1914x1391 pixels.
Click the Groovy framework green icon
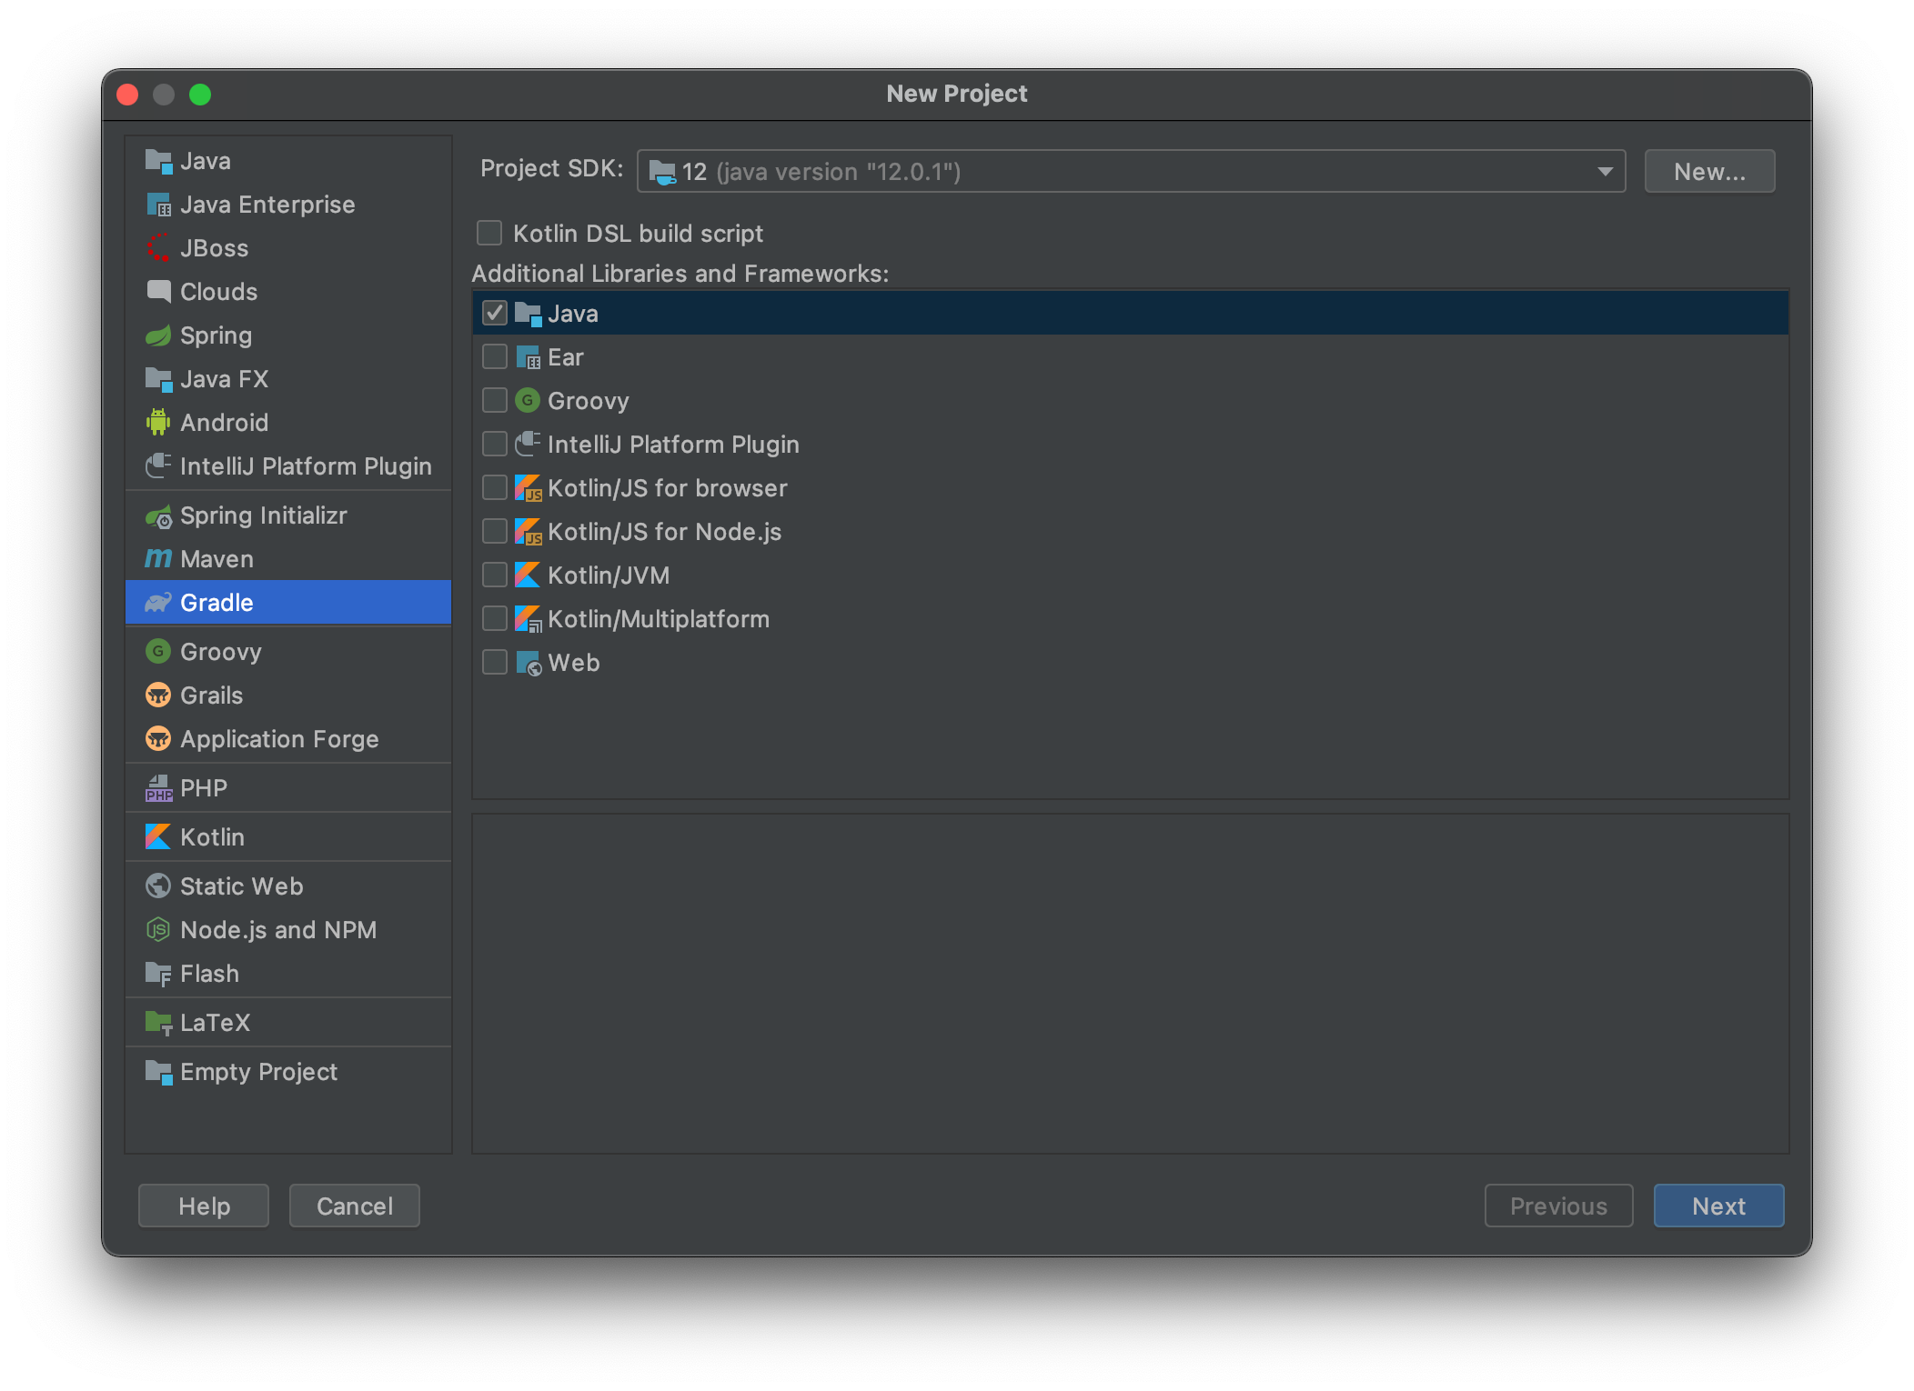pyautogui.click(x=528, y=400)
